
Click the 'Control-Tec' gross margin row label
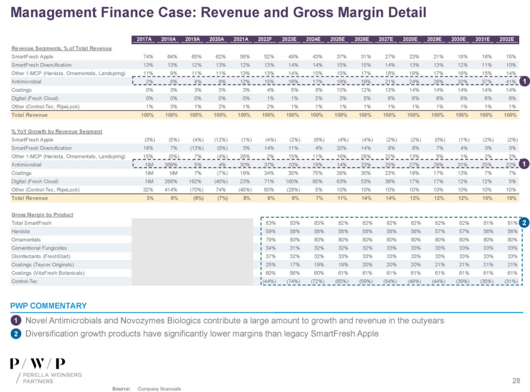click(24, 281)
